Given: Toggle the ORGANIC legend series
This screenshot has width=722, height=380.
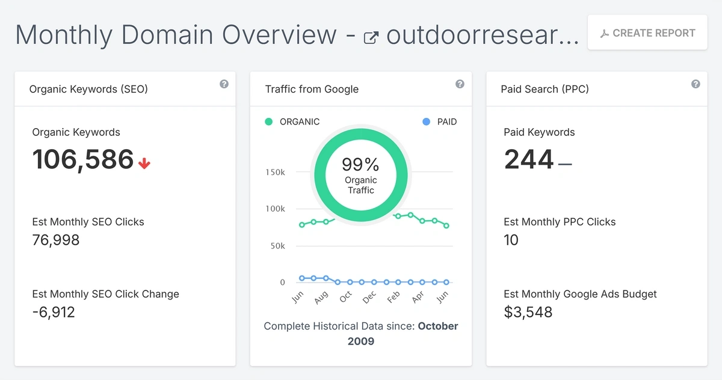Looking at the screenshot, I should point(292,121).
